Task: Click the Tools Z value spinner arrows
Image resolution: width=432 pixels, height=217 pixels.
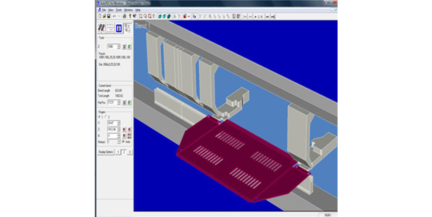Action: (x=119, y=47)
